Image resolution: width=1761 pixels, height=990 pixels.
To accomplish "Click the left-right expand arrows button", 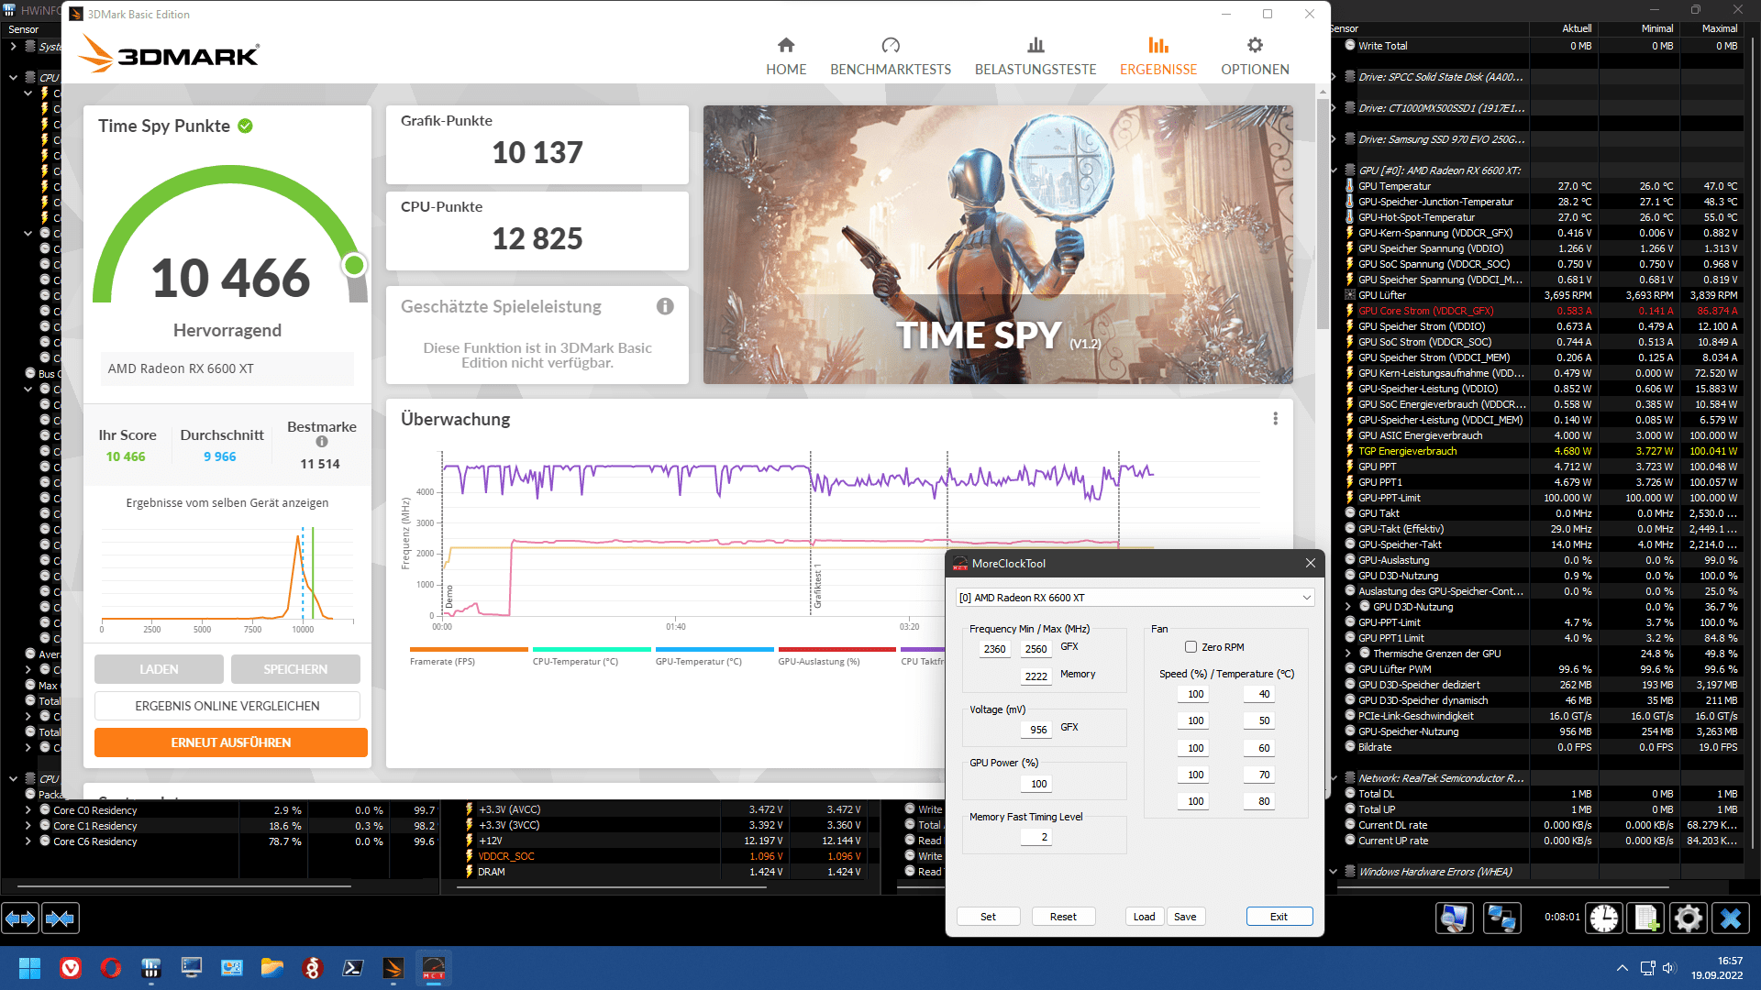I will (20, 918).
